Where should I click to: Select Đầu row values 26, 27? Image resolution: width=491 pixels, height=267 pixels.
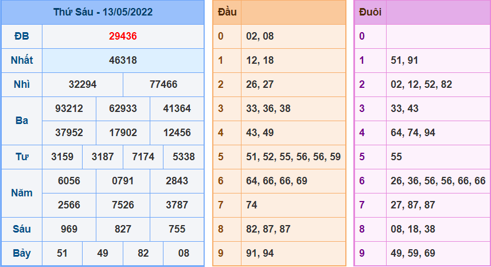click(x=260, y=84)
